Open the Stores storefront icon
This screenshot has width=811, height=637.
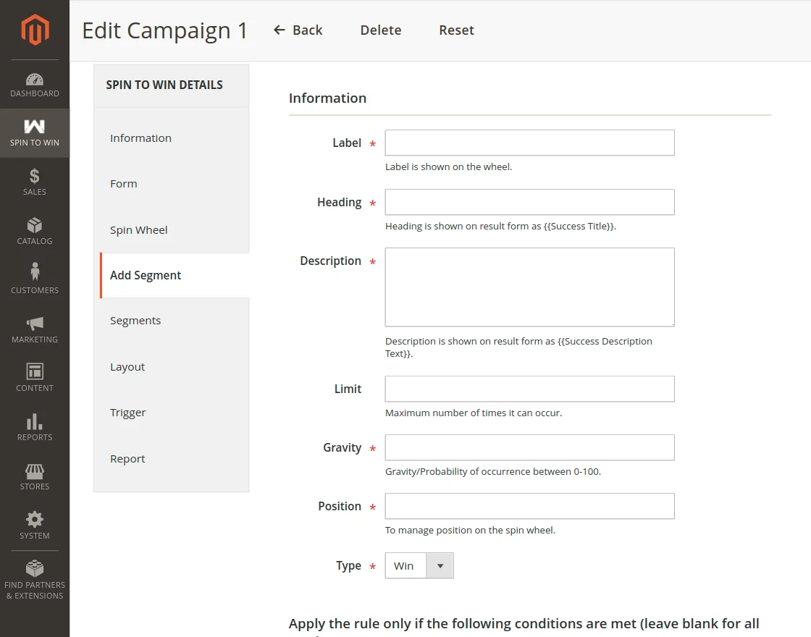pos(35,471)
